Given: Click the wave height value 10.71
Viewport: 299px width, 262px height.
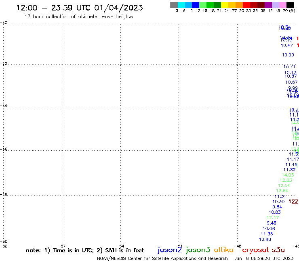Looking at the screenshot, I should pyautogui.click(x=289, y=67).
